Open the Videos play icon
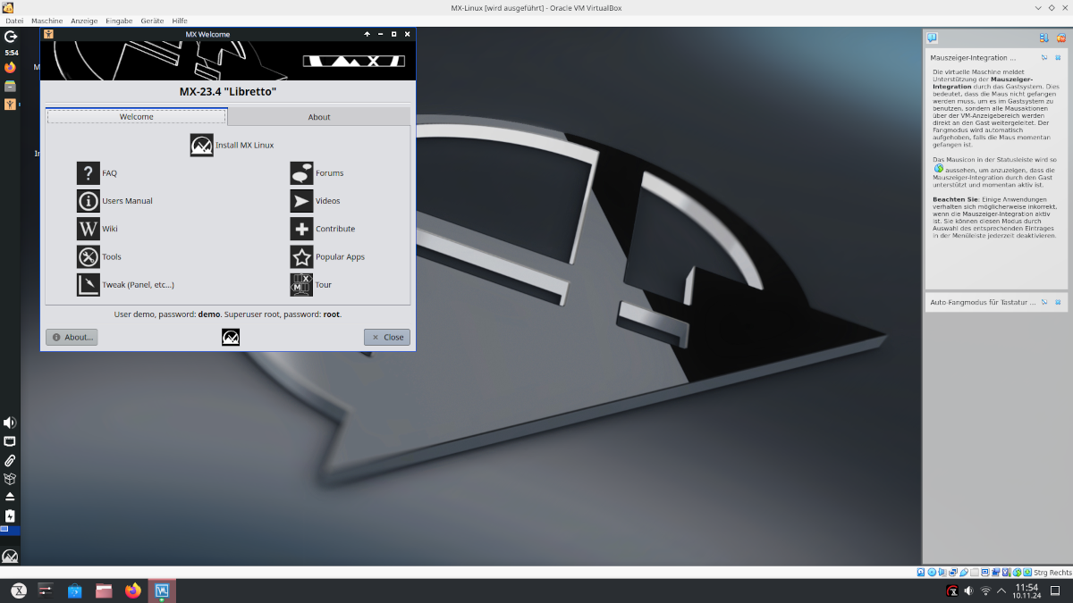Image resolution: width=1073 pixels, height=603 pixels. tap(301, 200)
